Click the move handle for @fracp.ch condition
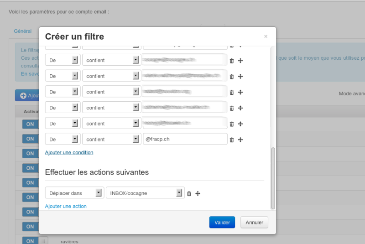Screen dimensions: 365x244 click(240, 140)
